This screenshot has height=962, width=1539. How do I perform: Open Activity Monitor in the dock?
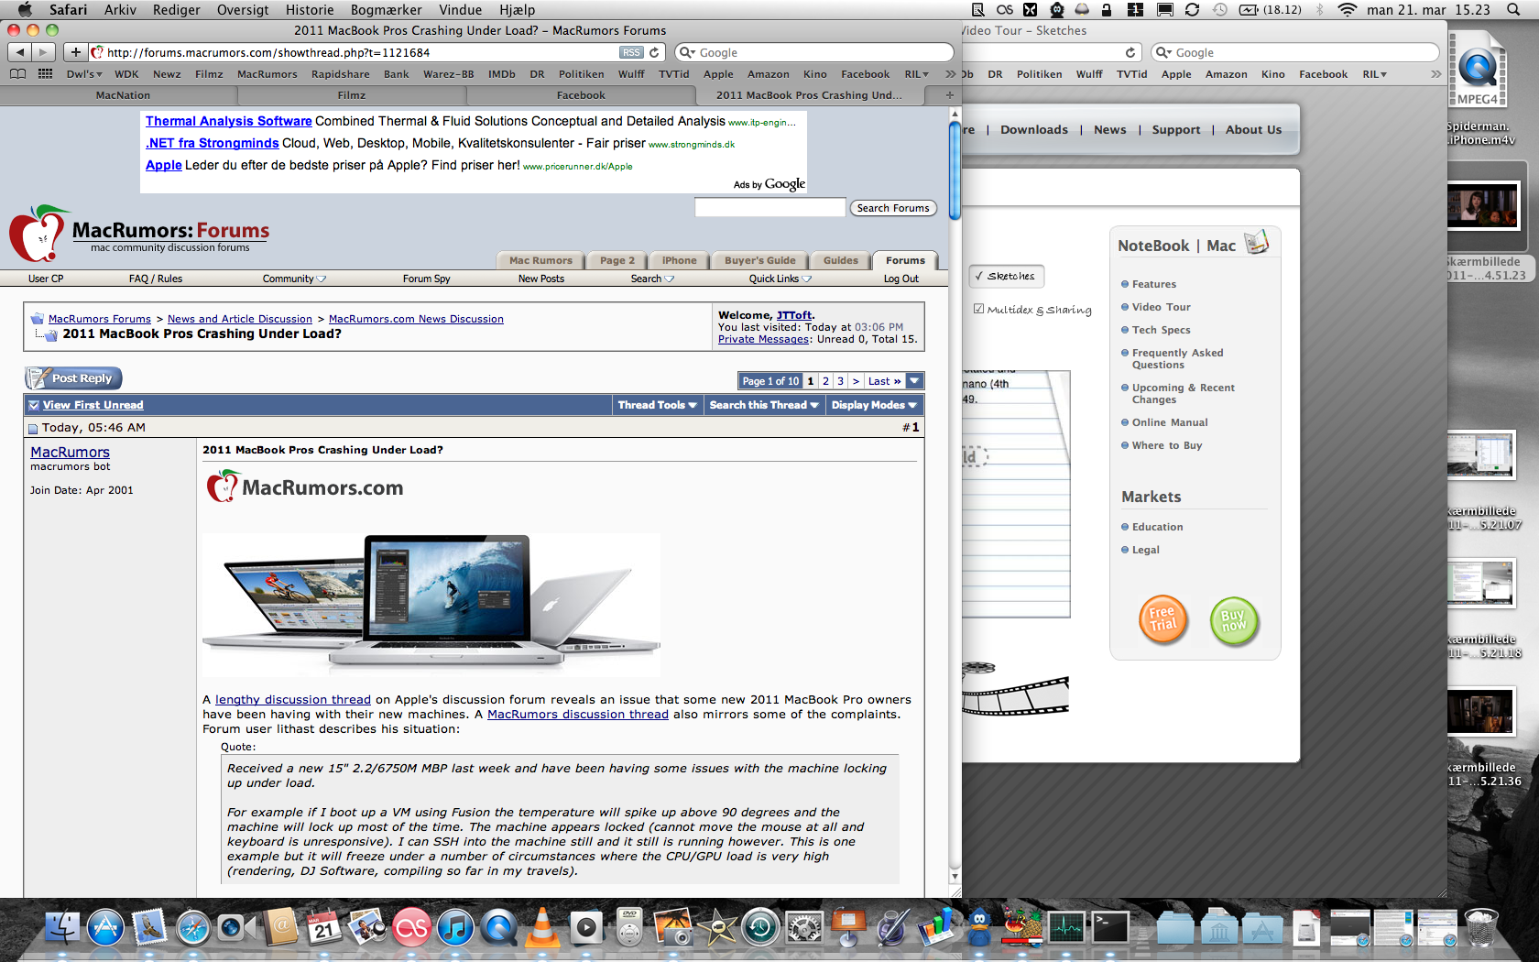coord(1066,928)
